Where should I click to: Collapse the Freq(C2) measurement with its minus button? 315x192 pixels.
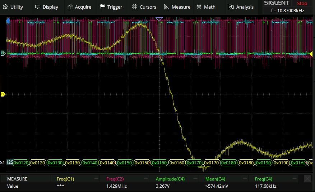[x=146, y=179]
